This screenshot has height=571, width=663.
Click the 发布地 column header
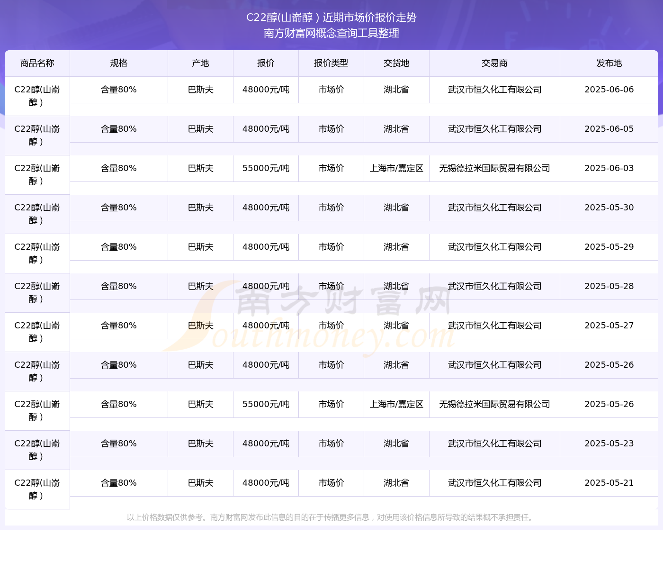pyautogui.click(x=609, y=63)
